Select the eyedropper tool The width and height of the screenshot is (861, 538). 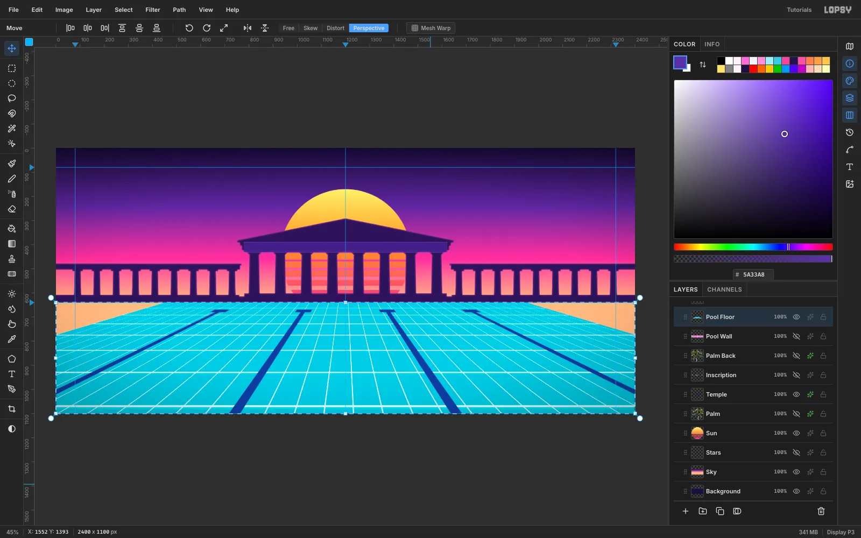click(11, 339)
